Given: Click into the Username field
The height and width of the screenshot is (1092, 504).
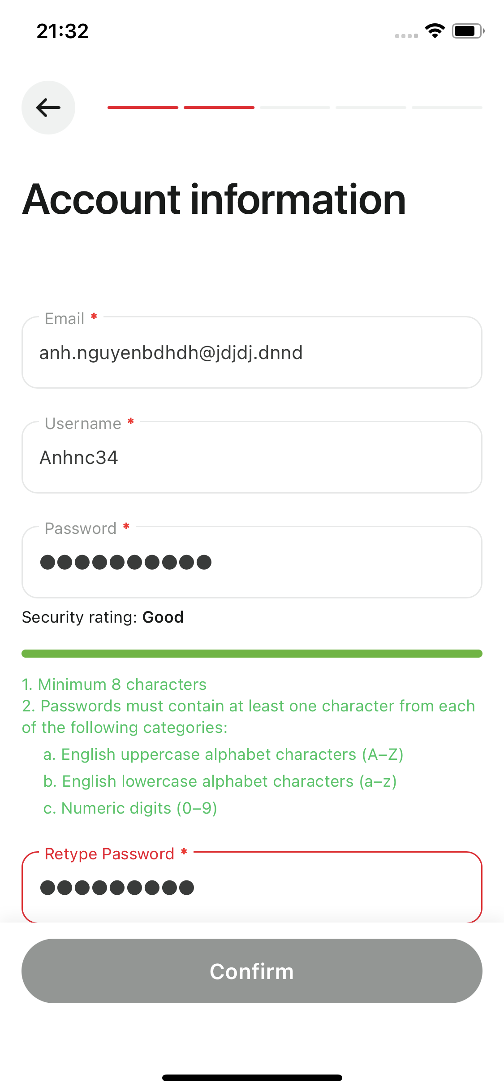Looking at the screenshot, I should 252,458.
